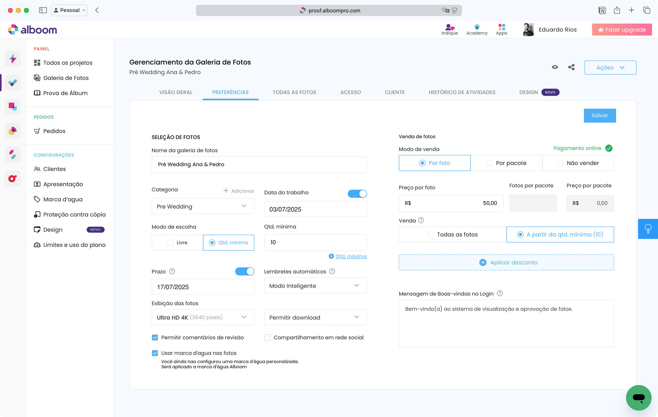658x417 pixels.
Task: Click the share gallery icon
Action: coord(571,67)
